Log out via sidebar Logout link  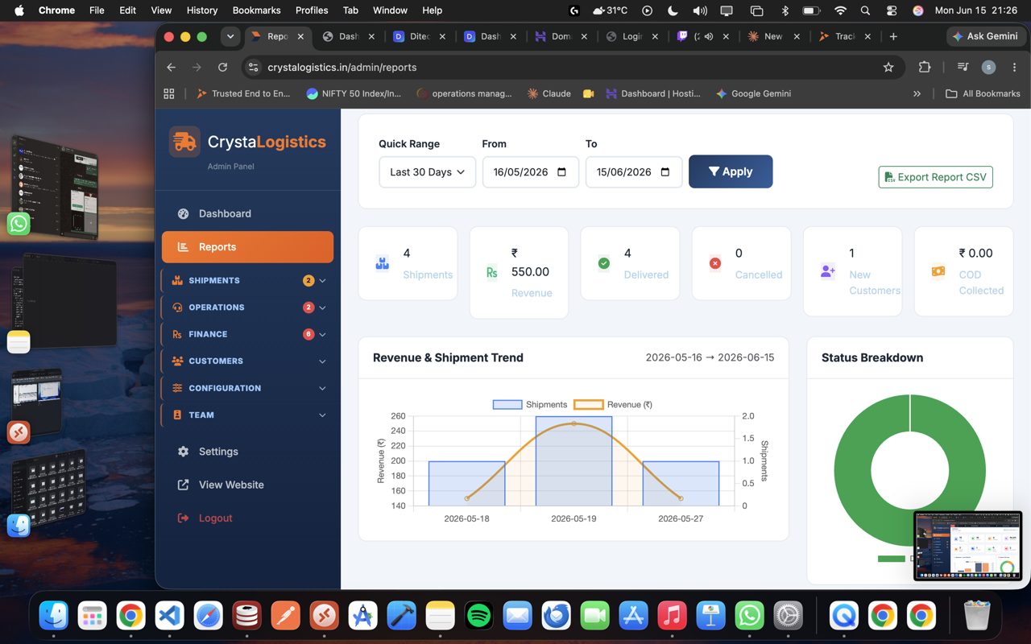206,518
